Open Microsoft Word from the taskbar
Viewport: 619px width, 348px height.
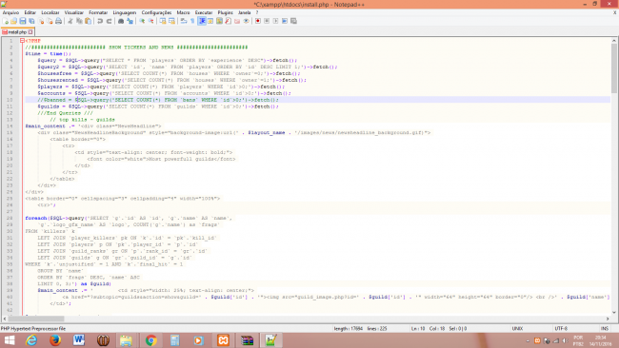point(79,340)
